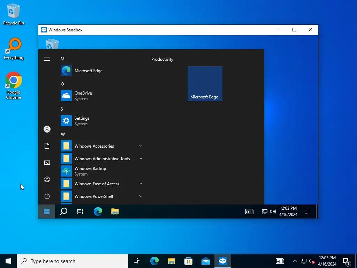Open Windows Backup in sandbox Start menu

pos(102,171)
